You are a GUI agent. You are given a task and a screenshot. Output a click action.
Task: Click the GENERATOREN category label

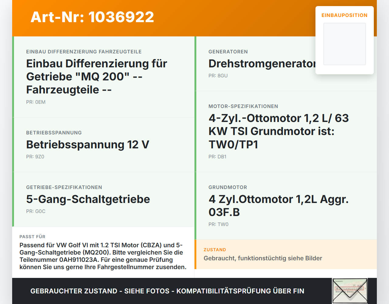228,52
